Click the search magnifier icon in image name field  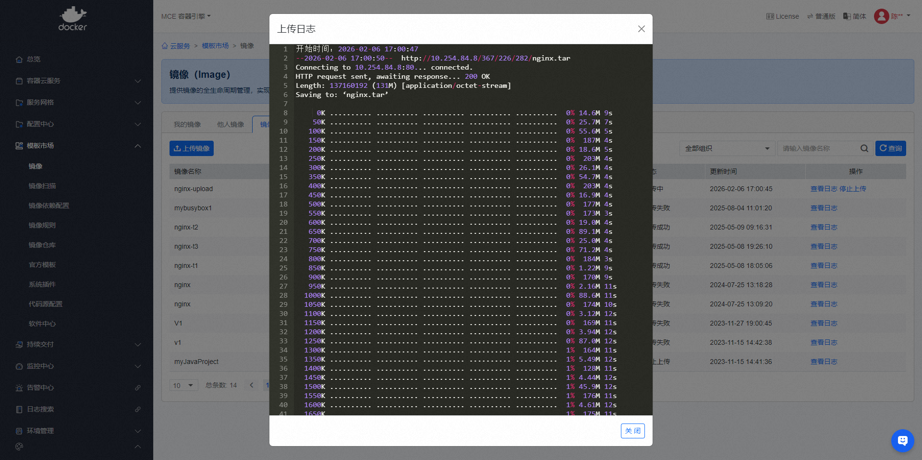click(864, 148)
